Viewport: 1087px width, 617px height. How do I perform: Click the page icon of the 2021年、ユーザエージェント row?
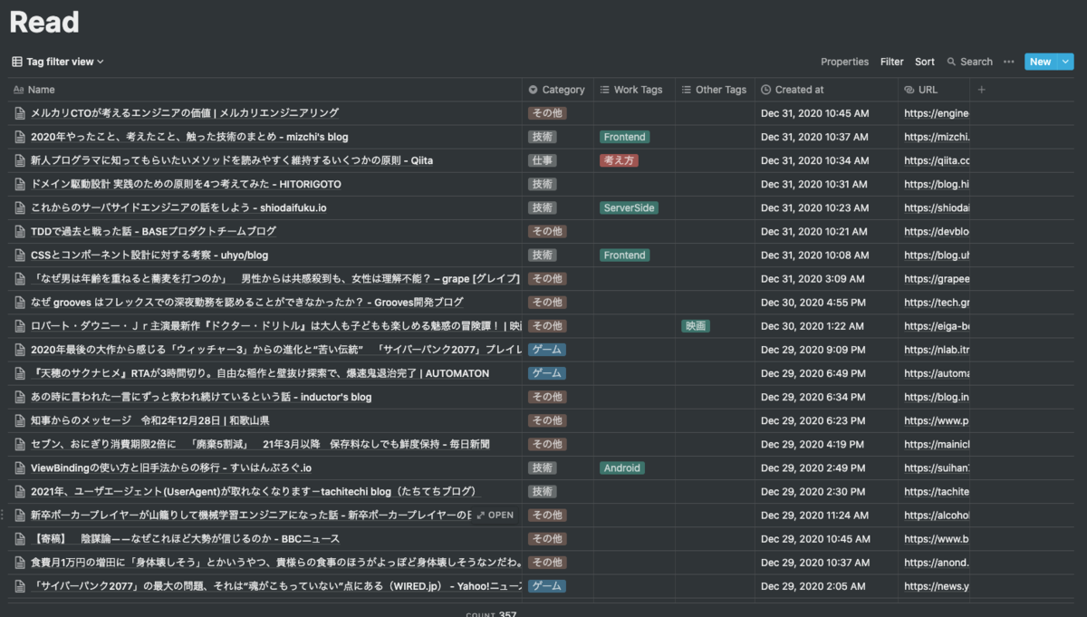20,491
